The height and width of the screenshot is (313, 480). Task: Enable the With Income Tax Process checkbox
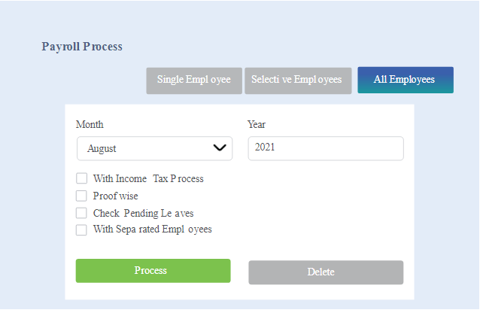tap(82, 178)
